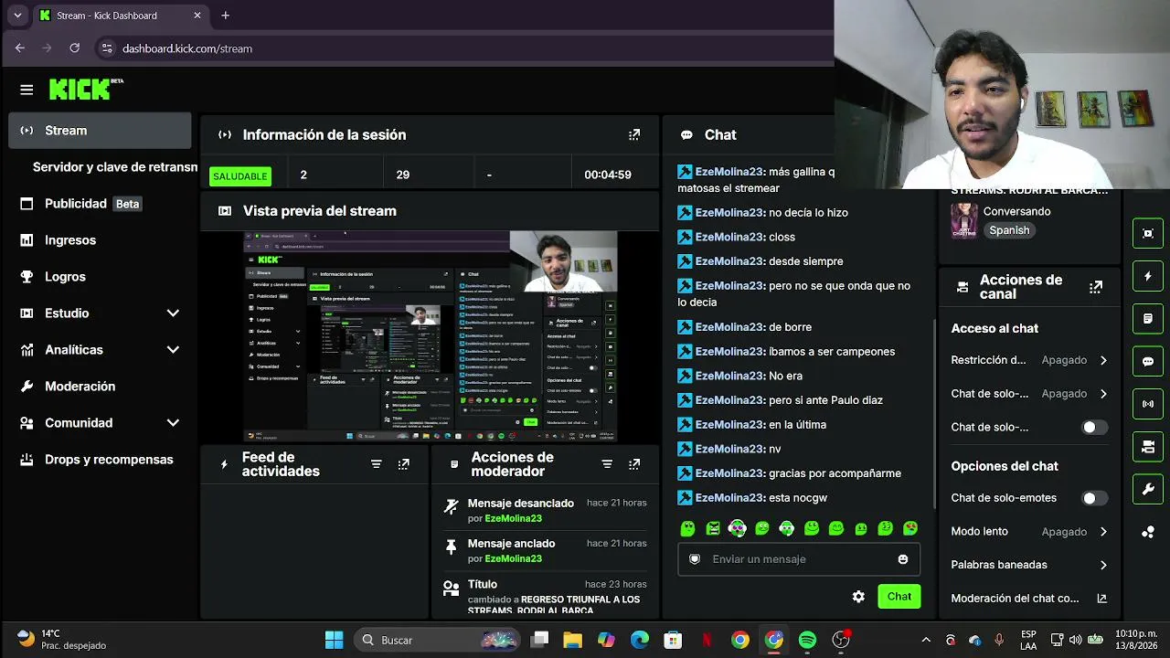
Task: Click the session timer 00:04:59
Action: (x=608, y=175)
